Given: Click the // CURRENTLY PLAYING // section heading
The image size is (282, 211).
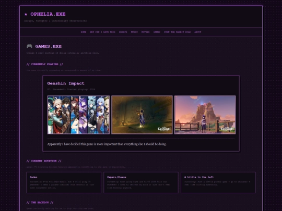Looking at the screenshot, I should pyautogui.click(x=44, y=64).
